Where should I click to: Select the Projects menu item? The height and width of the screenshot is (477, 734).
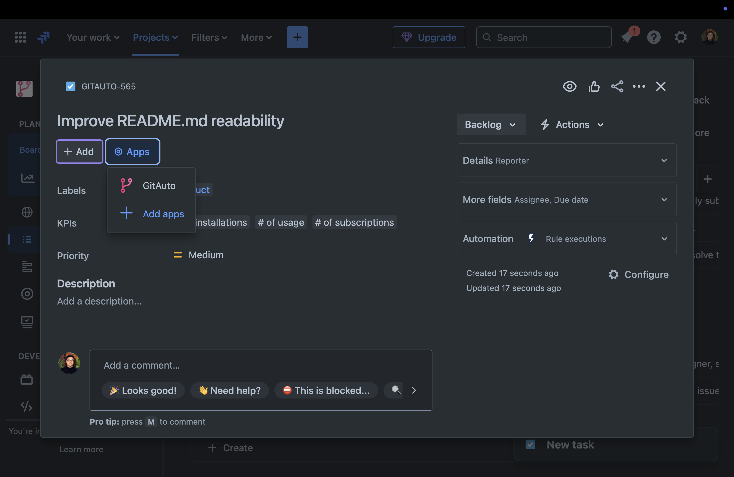[x=155, y=37]
